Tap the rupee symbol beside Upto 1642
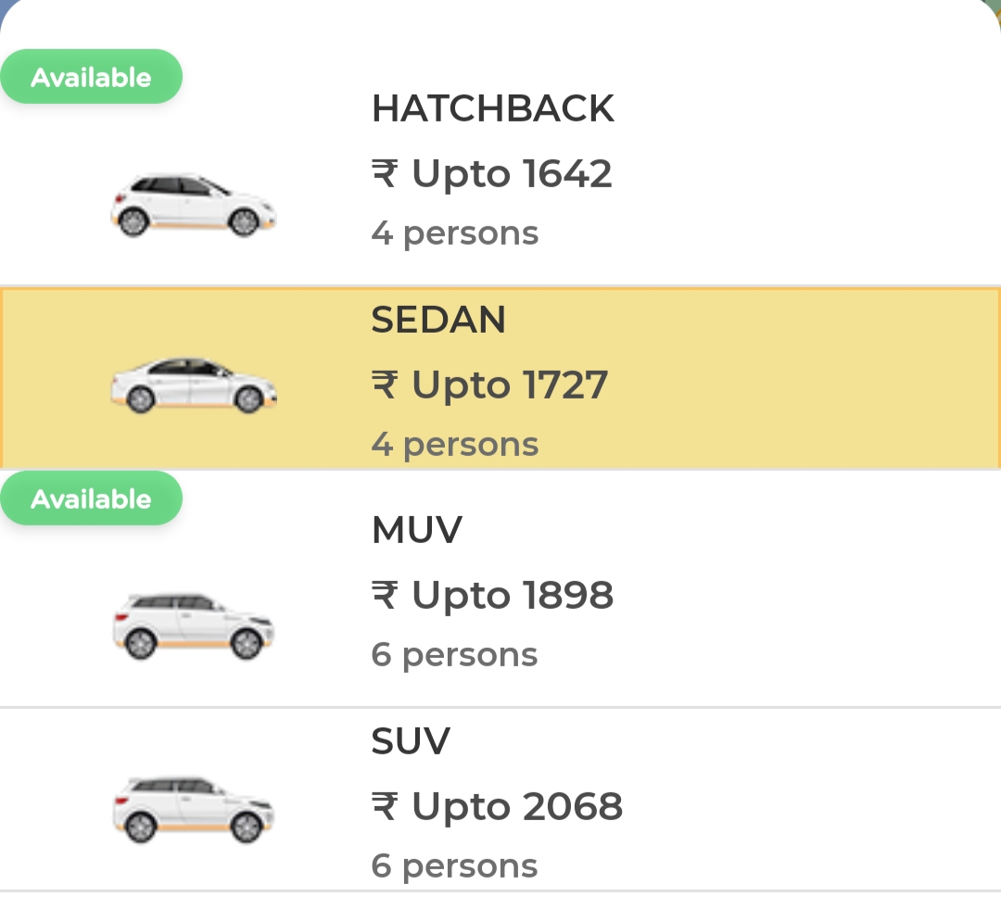Viewport: 1001px width, 897px height. click(385, 173)
